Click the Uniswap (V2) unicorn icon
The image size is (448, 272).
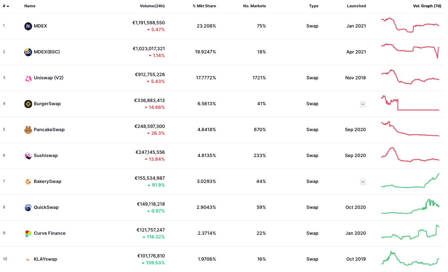(28, 78)
